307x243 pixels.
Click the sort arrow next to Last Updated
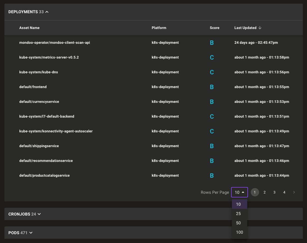pyautogui.click(x=260, y=28)
